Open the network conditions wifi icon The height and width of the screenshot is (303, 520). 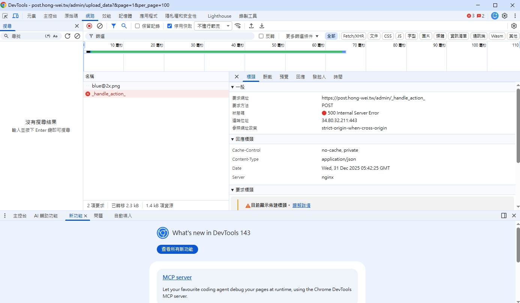238,26
